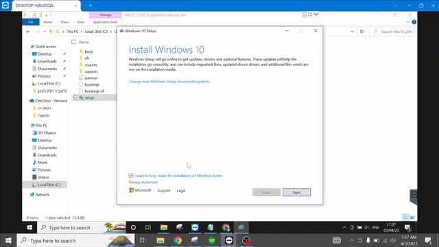Expand the address bar history dropdown
Viewport: 439px width, 247px height.
tap(352, 32)
